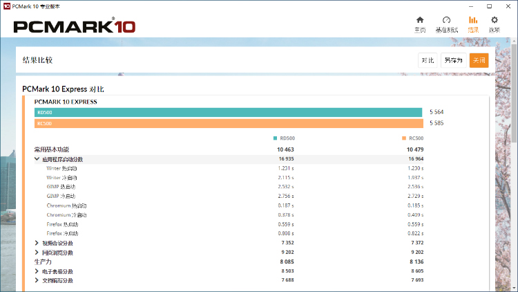Click the orange RC500 score bar
This screenshot has width=518, height=292.
tap(229, 123)
